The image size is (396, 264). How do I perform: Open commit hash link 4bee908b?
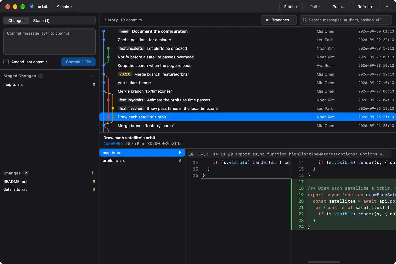(x=113, y=143)
